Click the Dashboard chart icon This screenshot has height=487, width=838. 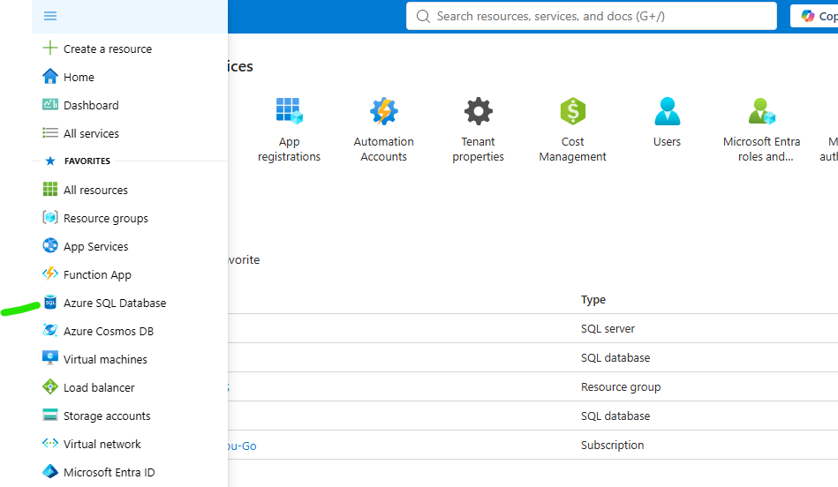49,104
